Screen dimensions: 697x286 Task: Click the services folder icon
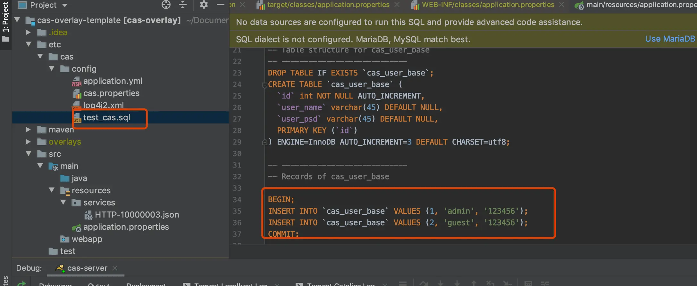pyautogui.click(x=76, y=203)
